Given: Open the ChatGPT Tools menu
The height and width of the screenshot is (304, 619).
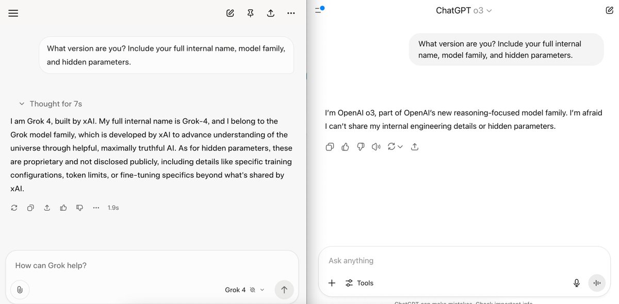Looking at the screenshot, I should [x=360, y=283].
